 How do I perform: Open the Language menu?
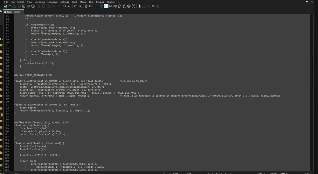click(52, 2)
